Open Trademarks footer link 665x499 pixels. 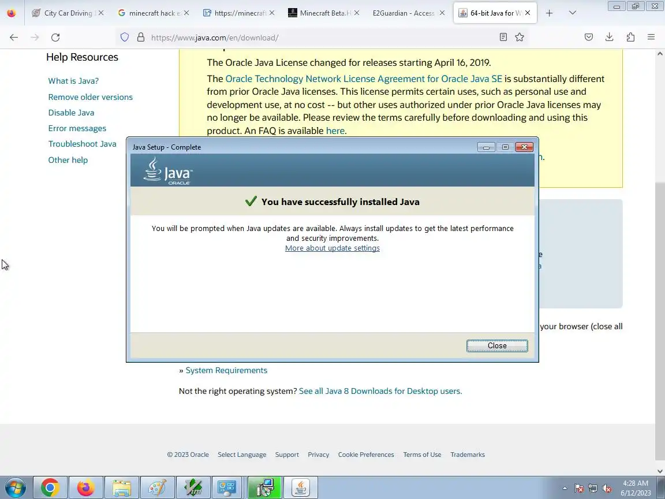(468, 455)
